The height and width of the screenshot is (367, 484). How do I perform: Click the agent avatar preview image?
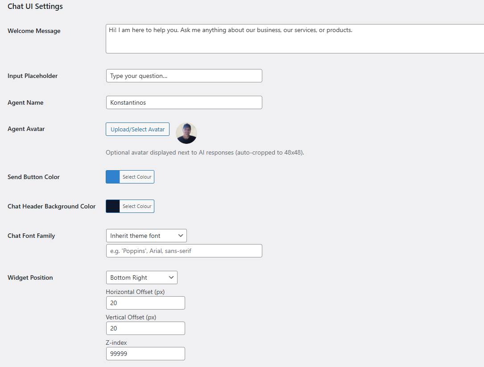pos(186,133)
